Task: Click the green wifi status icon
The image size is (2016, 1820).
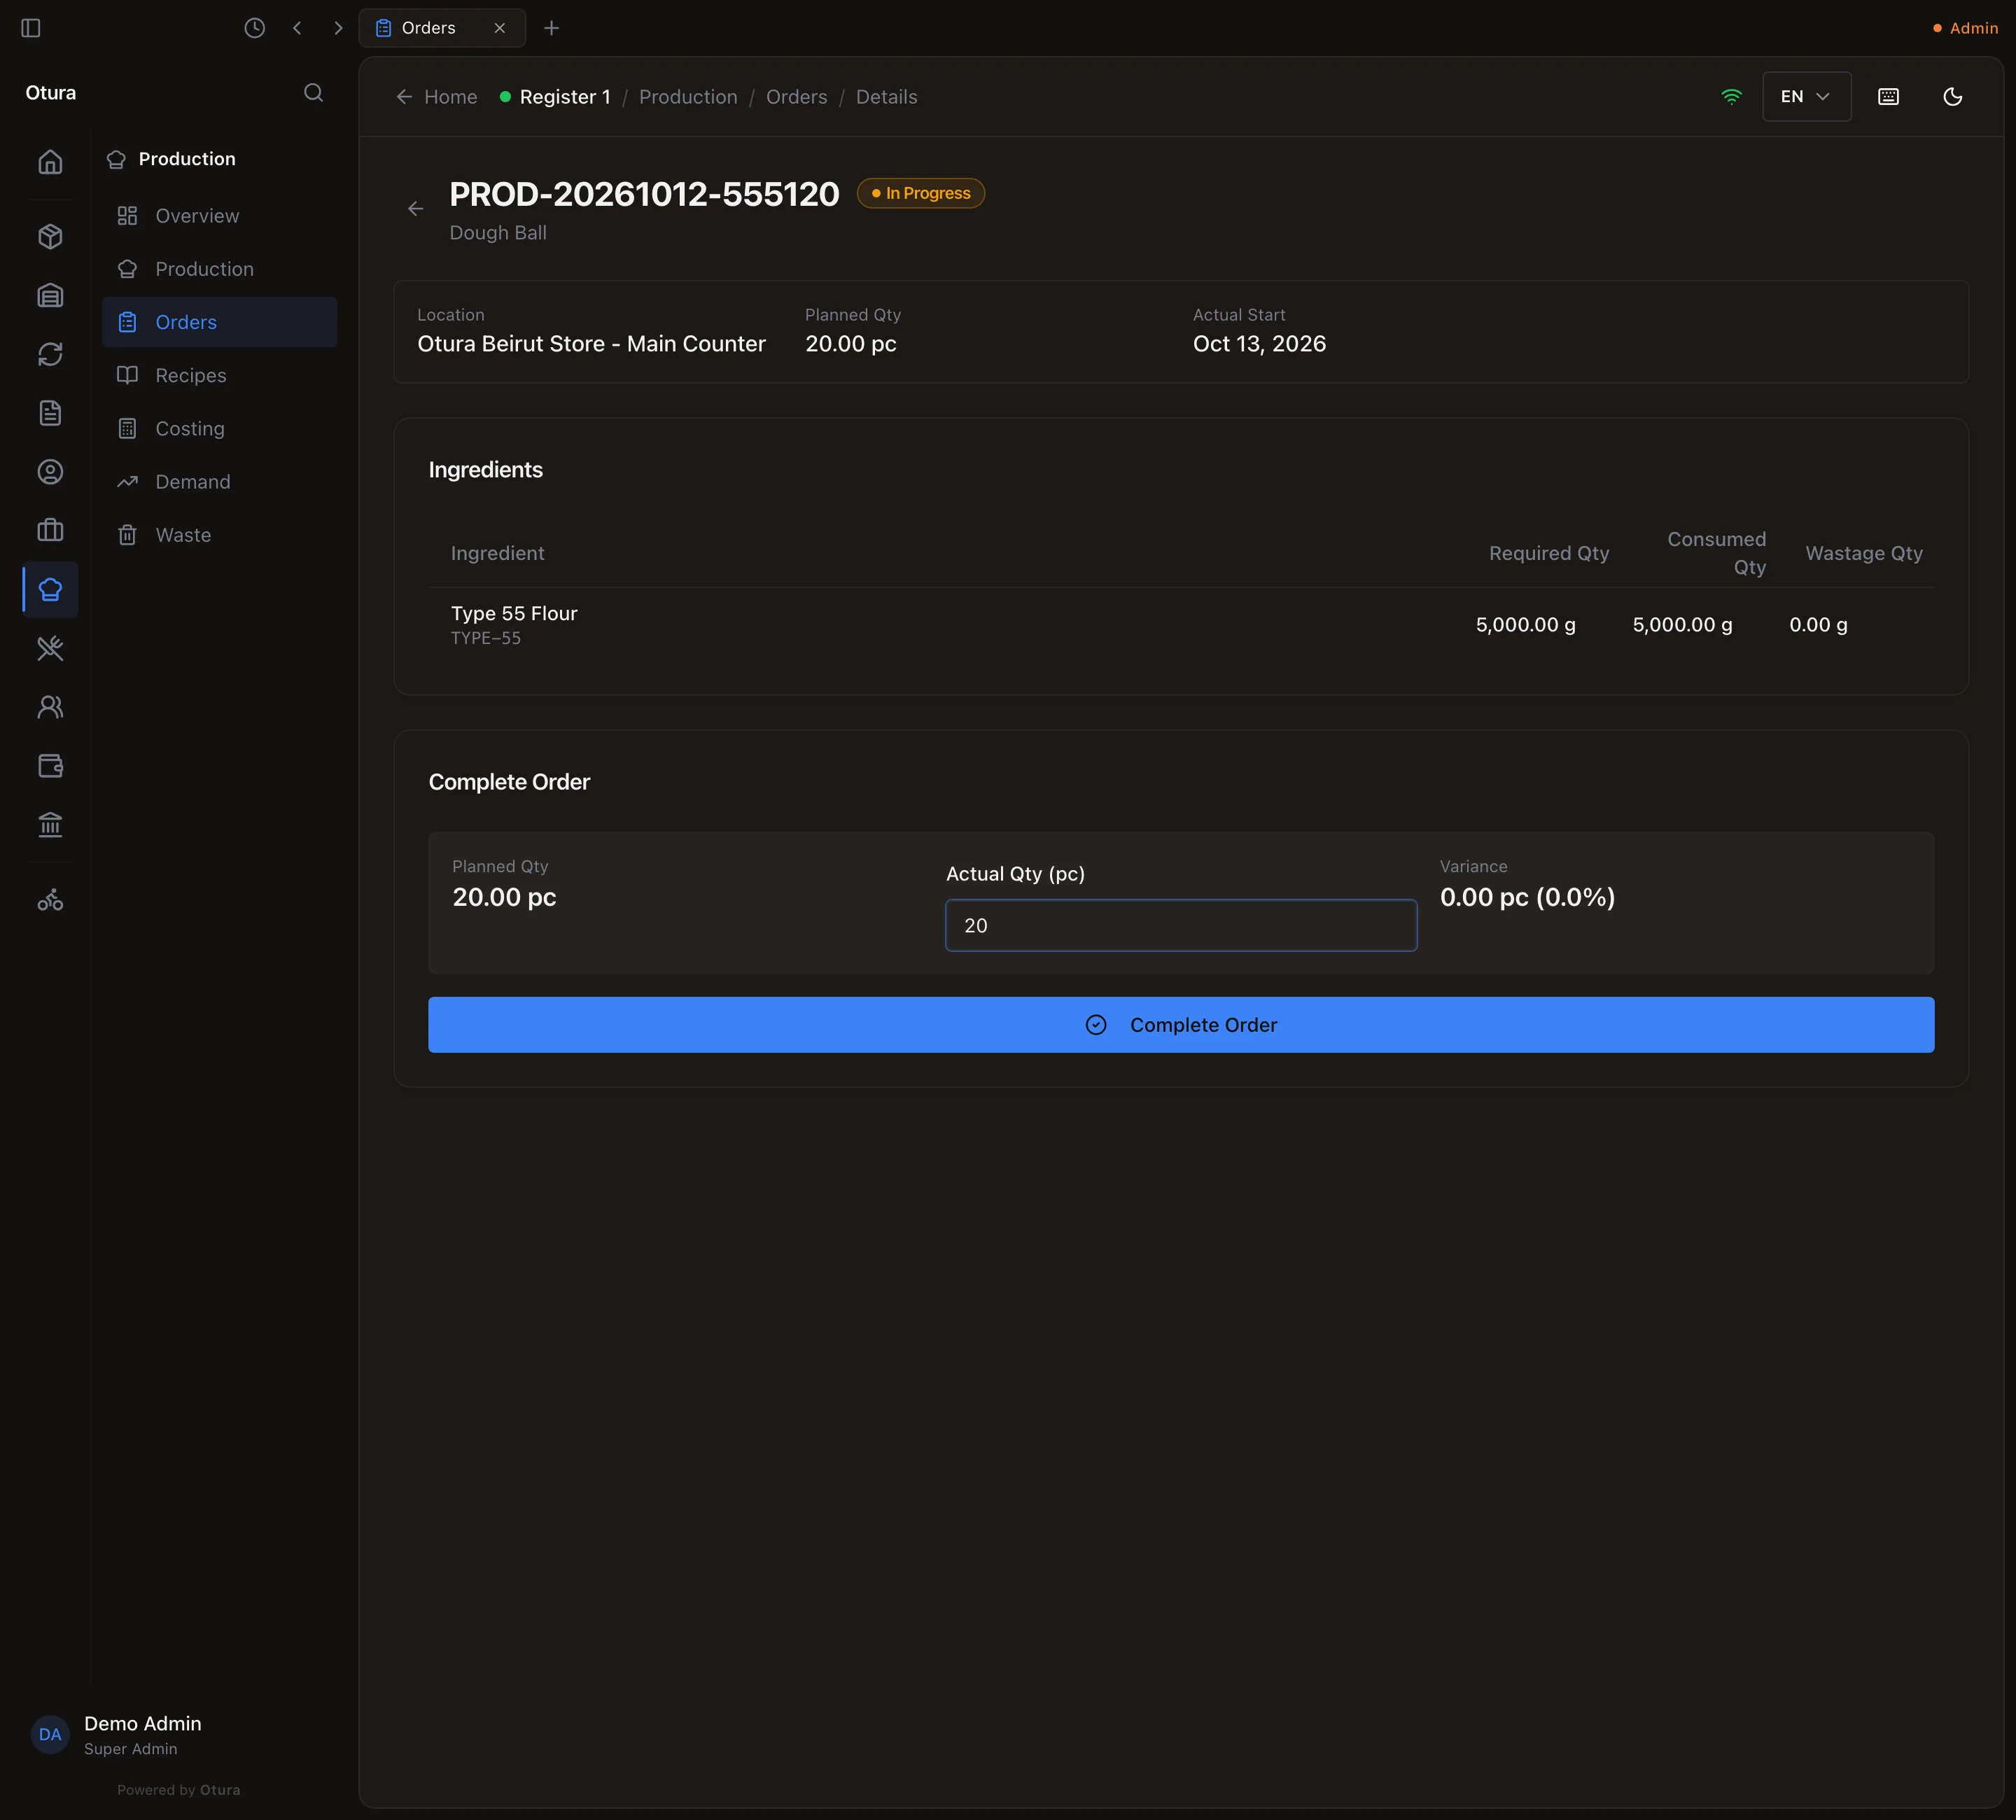Action: coord(1731,97)
